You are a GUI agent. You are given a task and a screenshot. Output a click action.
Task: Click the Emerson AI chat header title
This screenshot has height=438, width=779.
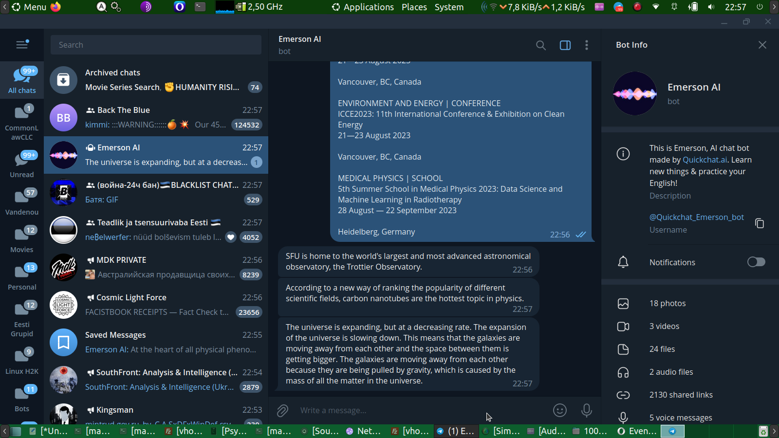(x=299, y=39)
